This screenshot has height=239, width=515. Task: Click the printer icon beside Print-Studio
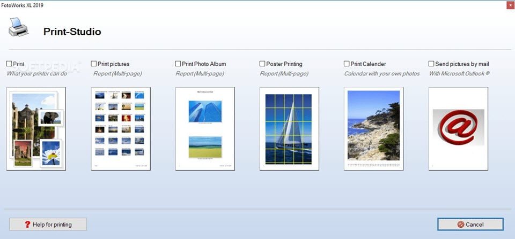(18, 27)
